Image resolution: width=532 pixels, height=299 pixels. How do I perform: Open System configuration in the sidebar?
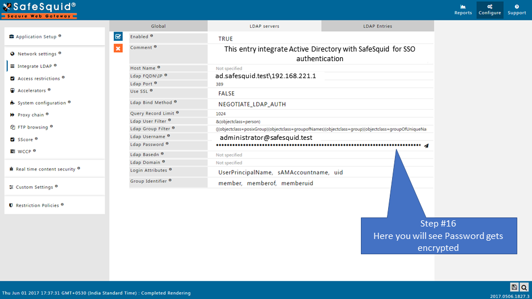pyautogui.click(x=42, y=102)
